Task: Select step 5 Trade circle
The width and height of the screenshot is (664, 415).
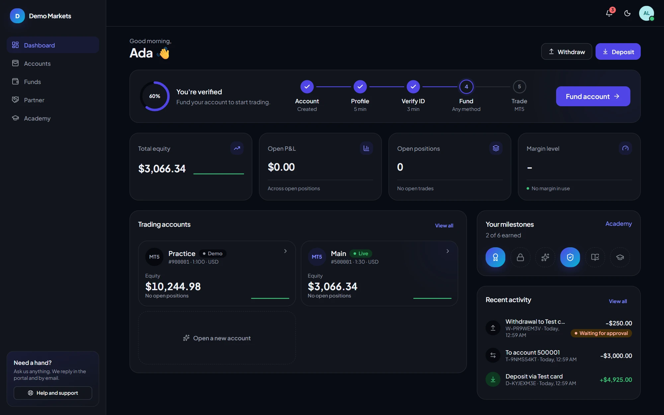Action: (520, 87)
